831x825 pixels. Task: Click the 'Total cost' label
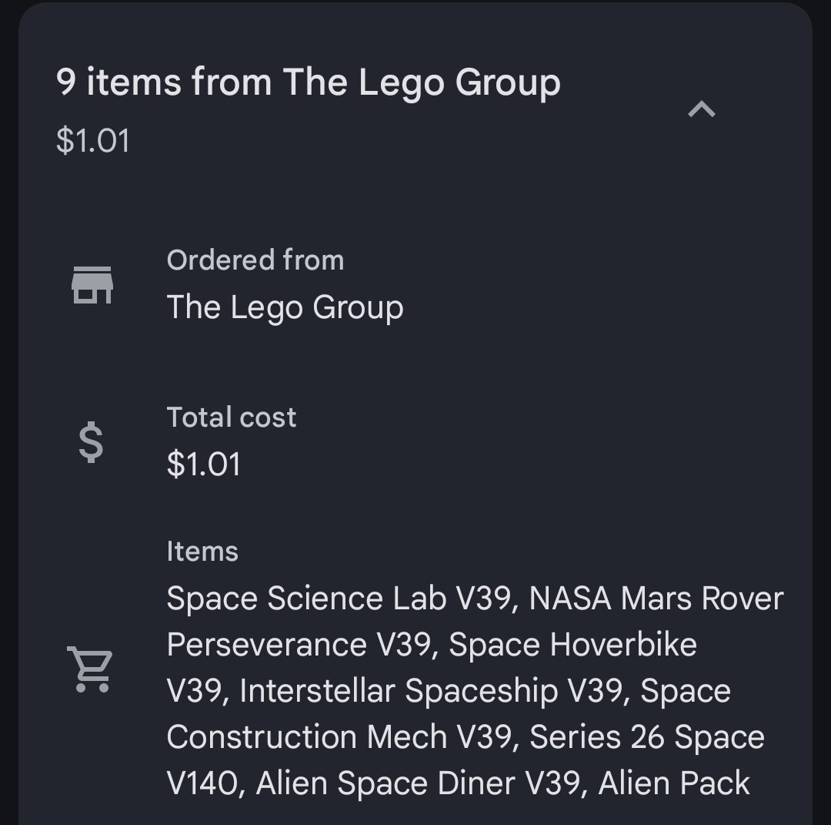tap(232, 417)
